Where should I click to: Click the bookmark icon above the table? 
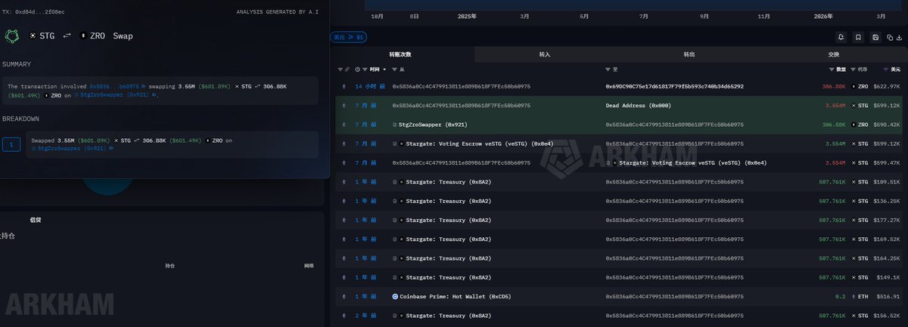858,37
